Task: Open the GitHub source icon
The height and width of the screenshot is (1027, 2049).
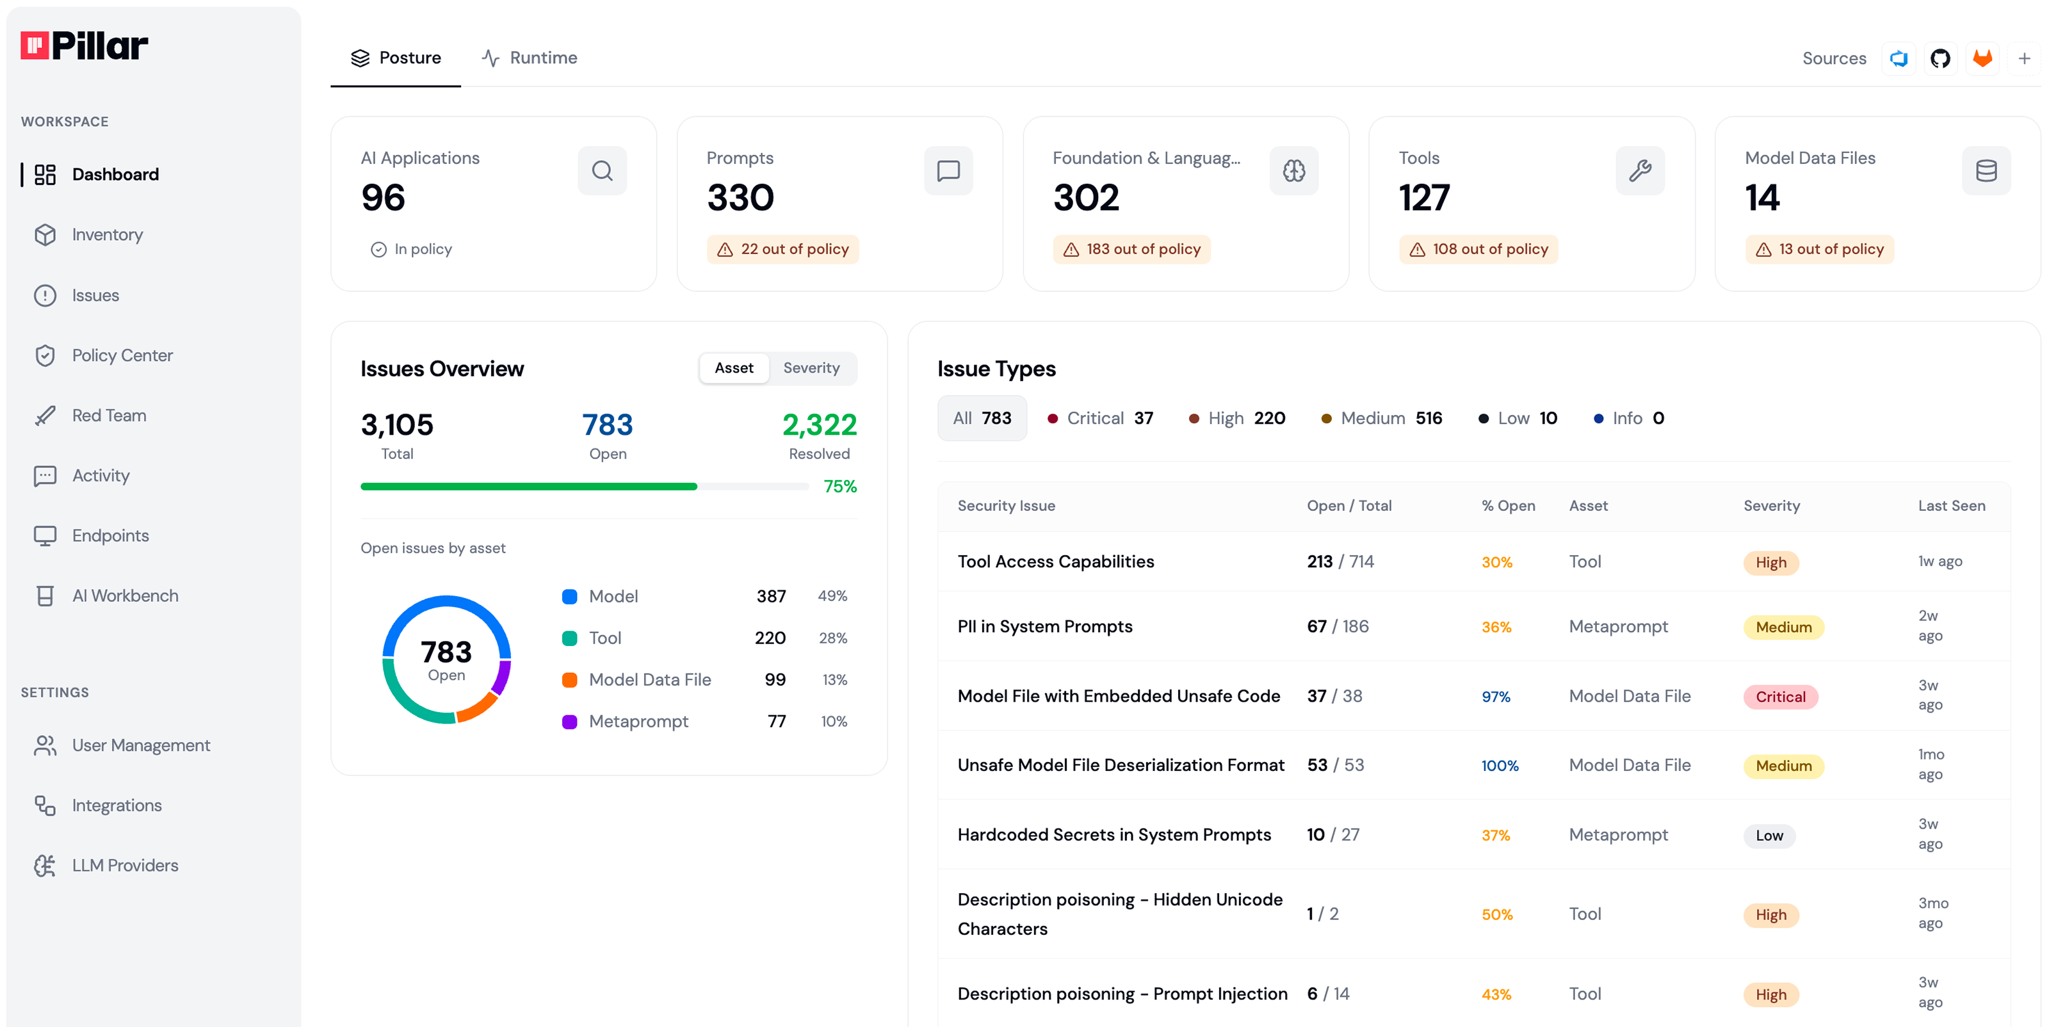Action: click(1941, 58)
